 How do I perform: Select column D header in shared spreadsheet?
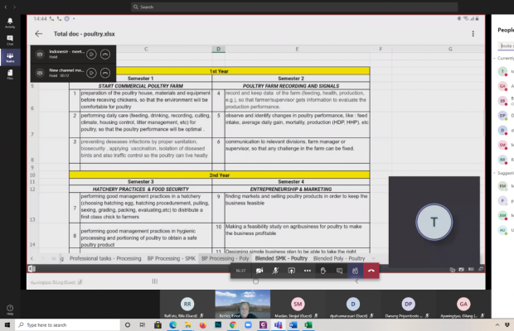[x=218, y=49]
